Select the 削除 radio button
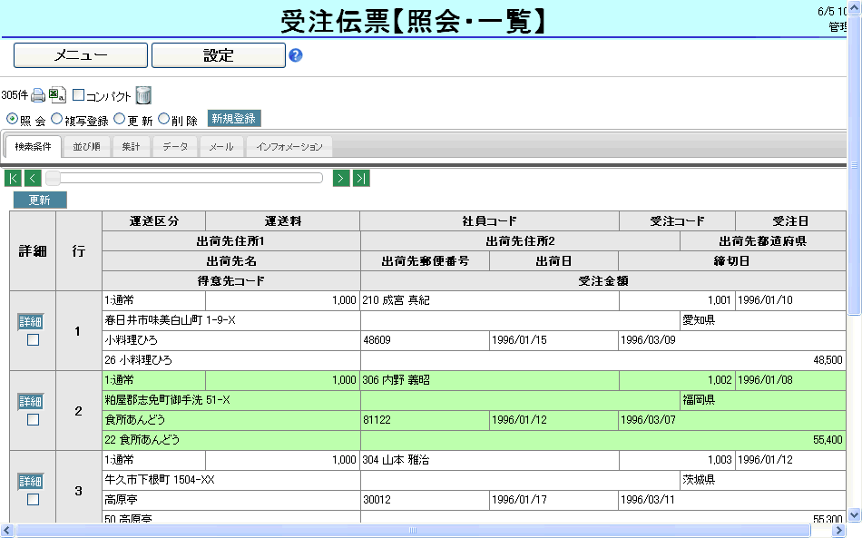The width and height of the screenshot is (862, 538). pyautogui.click(x=164, y=119)
